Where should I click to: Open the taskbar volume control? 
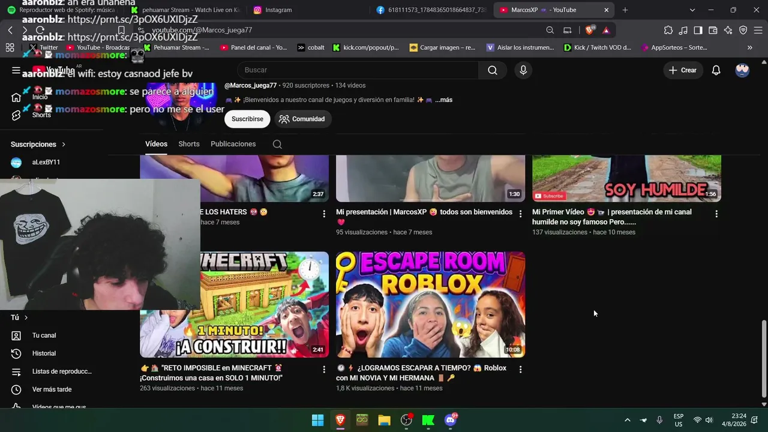point(709,420)
